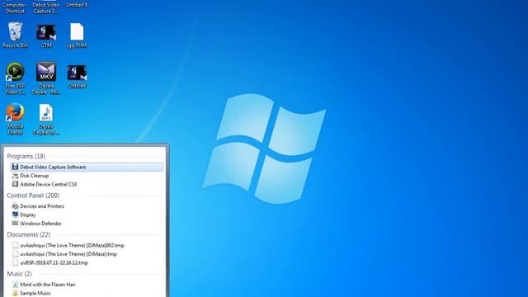The image size is (528, 297).
Task: Open the Sample Music folder result
Action: [x=87, y=294]
